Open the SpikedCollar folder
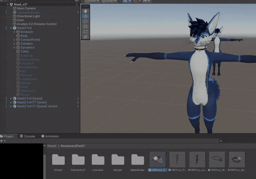 (138, 160)
